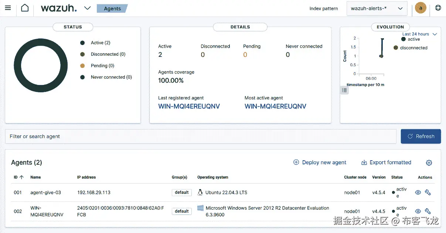This screenshot has height=233, width=446.
Task: Expand the Wazuh modules dropdown chevron
Action: click(x=87, y=8)
